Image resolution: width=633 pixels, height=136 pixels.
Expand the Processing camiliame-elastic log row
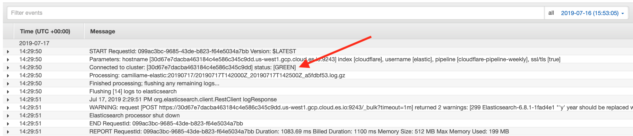tap(8, 76)
